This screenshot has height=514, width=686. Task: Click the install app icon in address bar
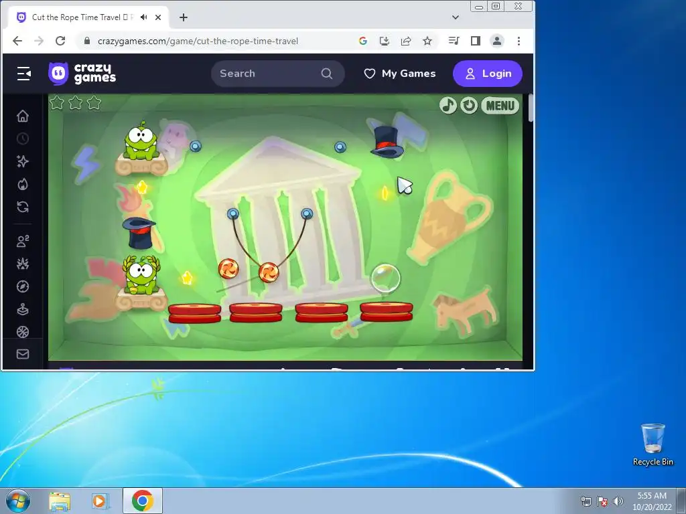tap(385, 41)
